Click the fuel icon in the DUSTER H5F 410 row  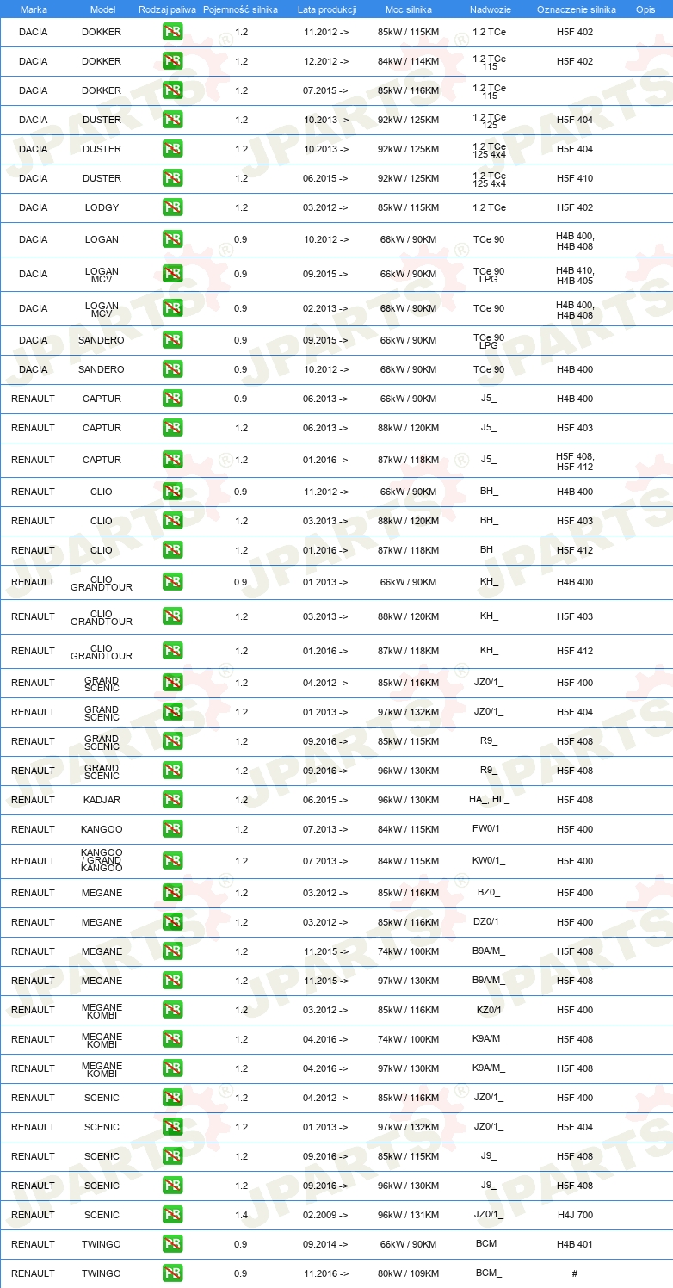pyautogui.click(x=172, y=178)
